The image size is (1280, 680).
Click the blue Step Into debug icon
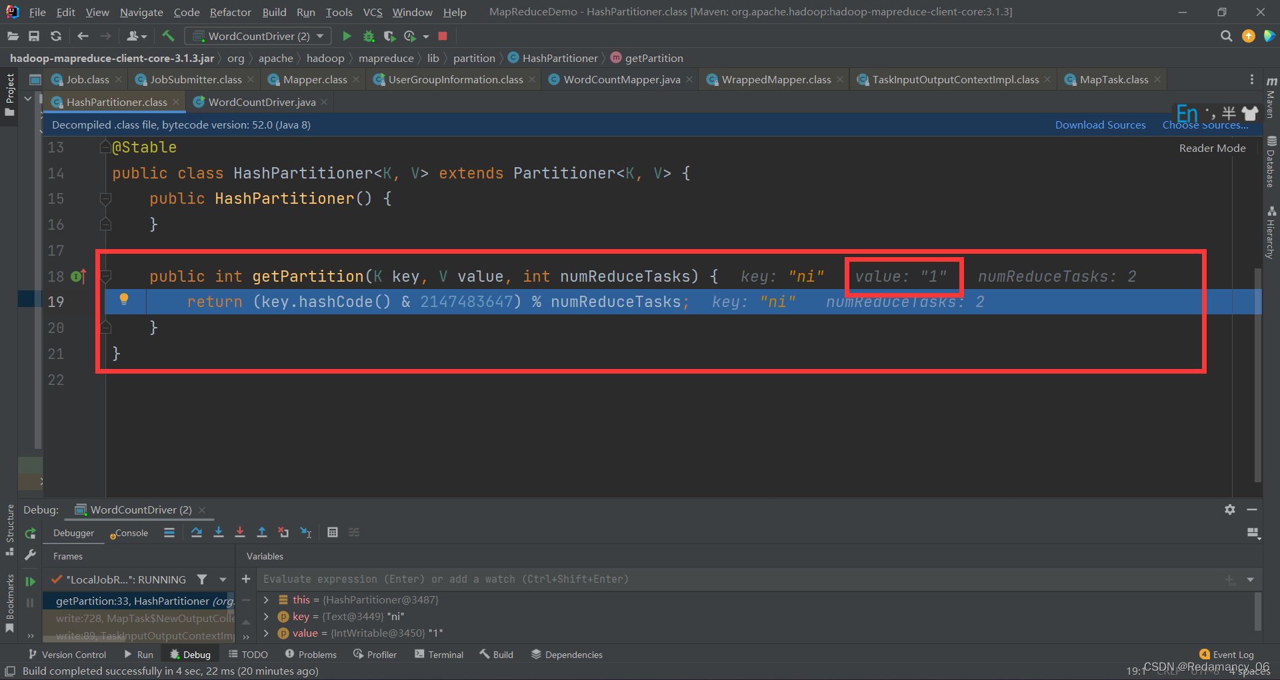[x=218, y=532]
